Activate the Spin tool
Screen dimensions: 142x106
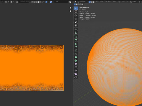76,60
